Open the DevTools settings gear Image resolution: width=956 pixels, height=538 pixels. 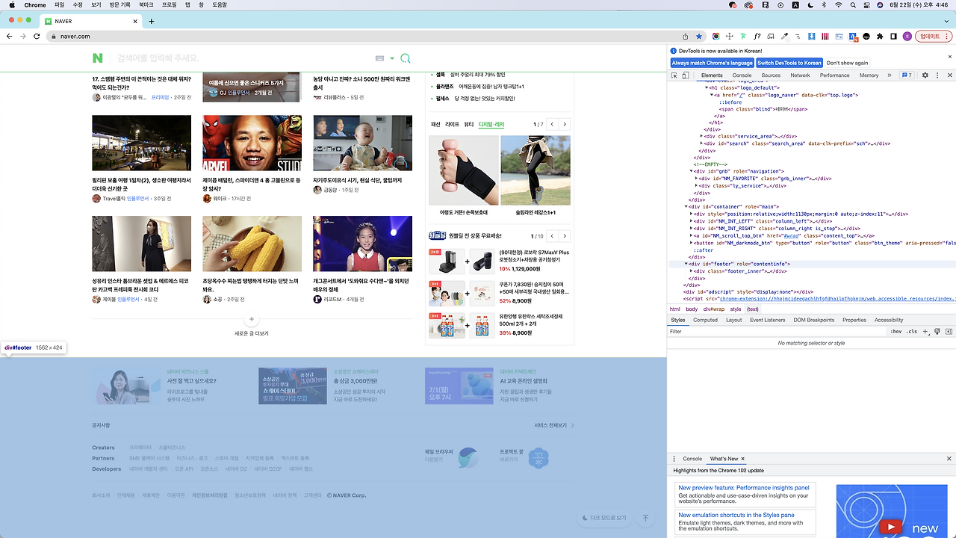[924, 75]
